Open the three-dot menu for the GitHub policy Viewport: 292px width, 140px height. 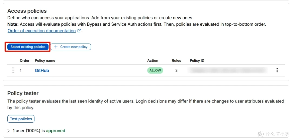point(277,70)
